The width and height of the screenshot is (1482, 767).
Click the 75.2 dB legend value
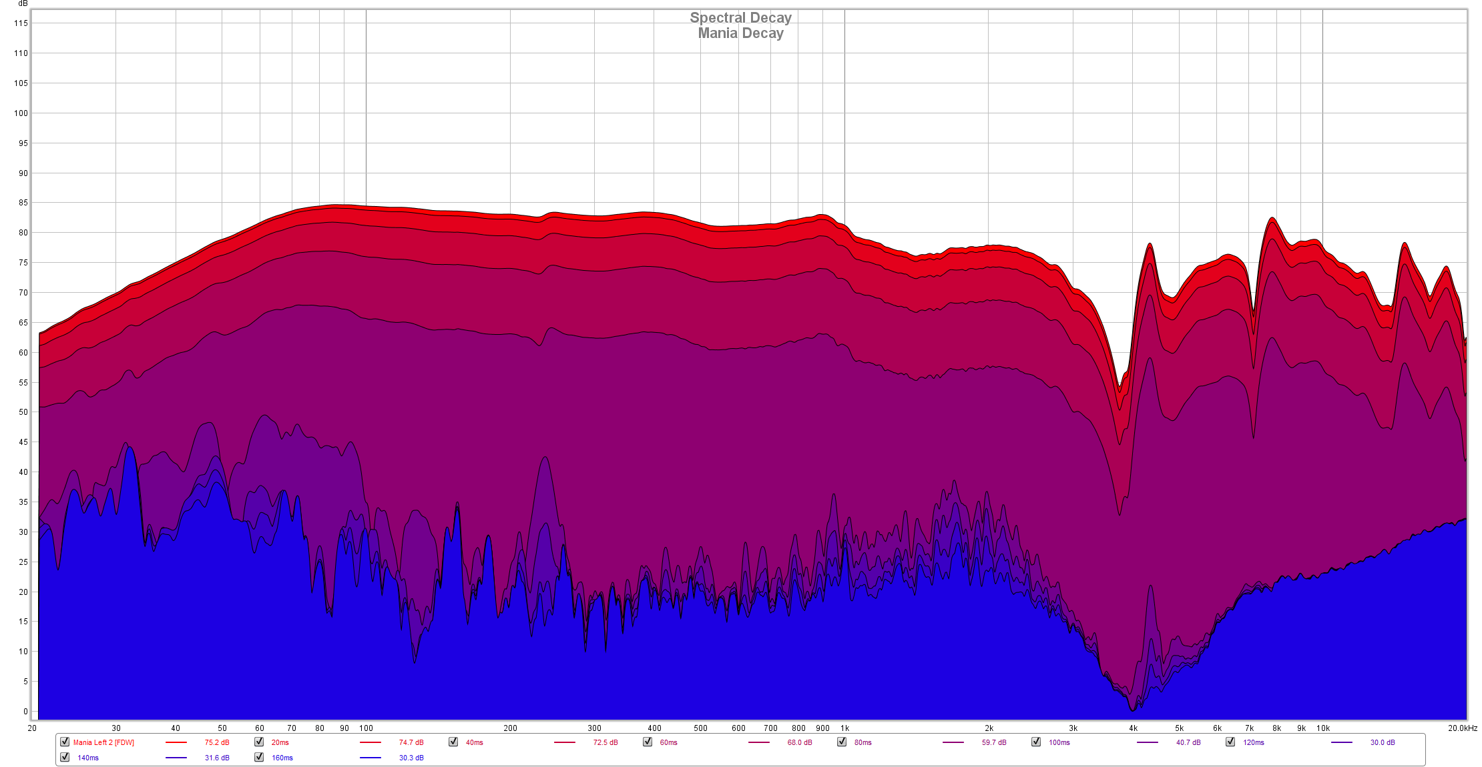click(x=217, y=742)
